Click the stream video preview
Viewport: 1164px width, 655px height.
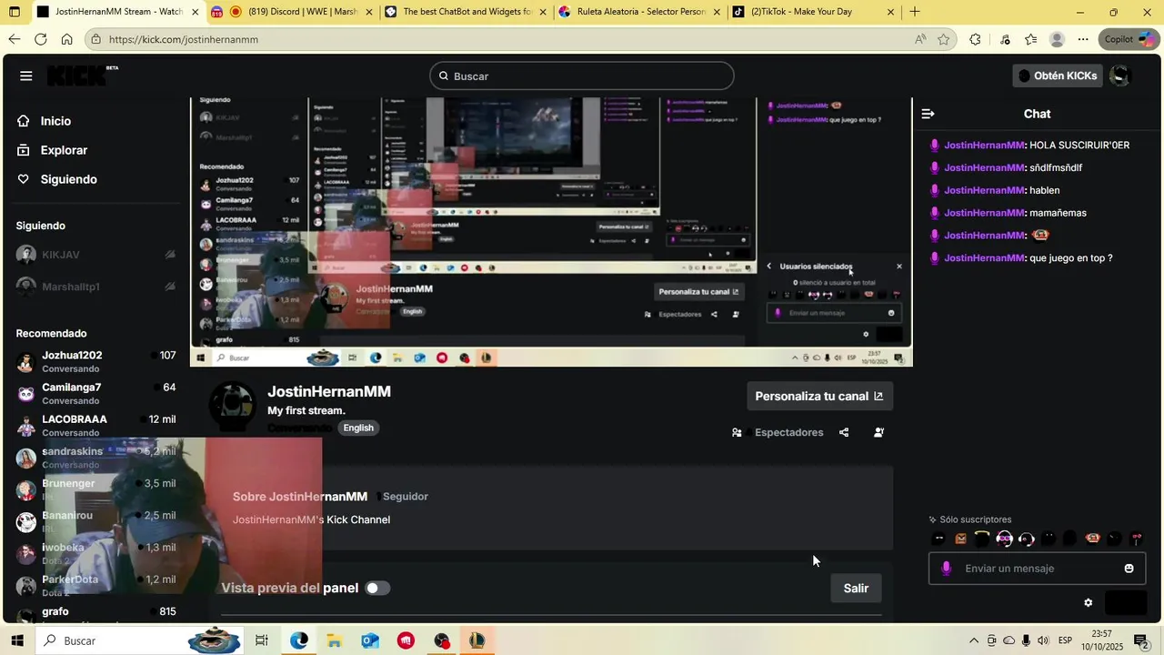tap(551, 232)
